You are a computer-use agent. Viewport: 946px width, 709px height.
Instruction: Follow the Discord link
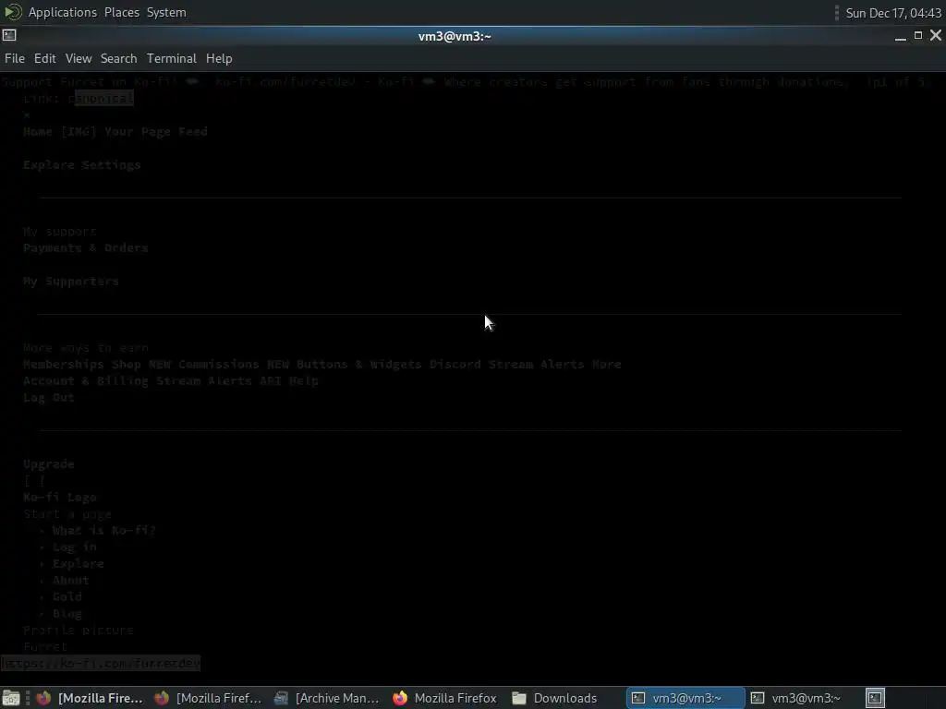tap(455, 364)
